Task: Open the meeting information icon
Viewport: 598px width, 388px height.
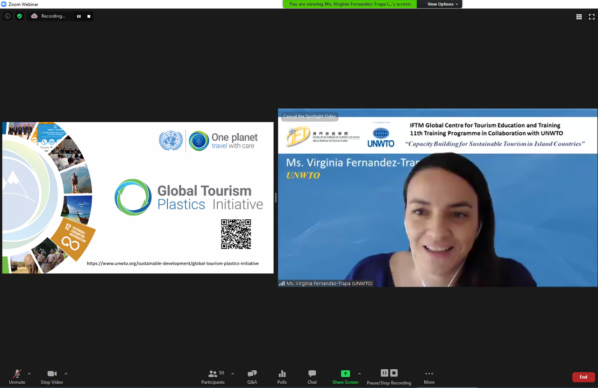Action: (7, 16)
